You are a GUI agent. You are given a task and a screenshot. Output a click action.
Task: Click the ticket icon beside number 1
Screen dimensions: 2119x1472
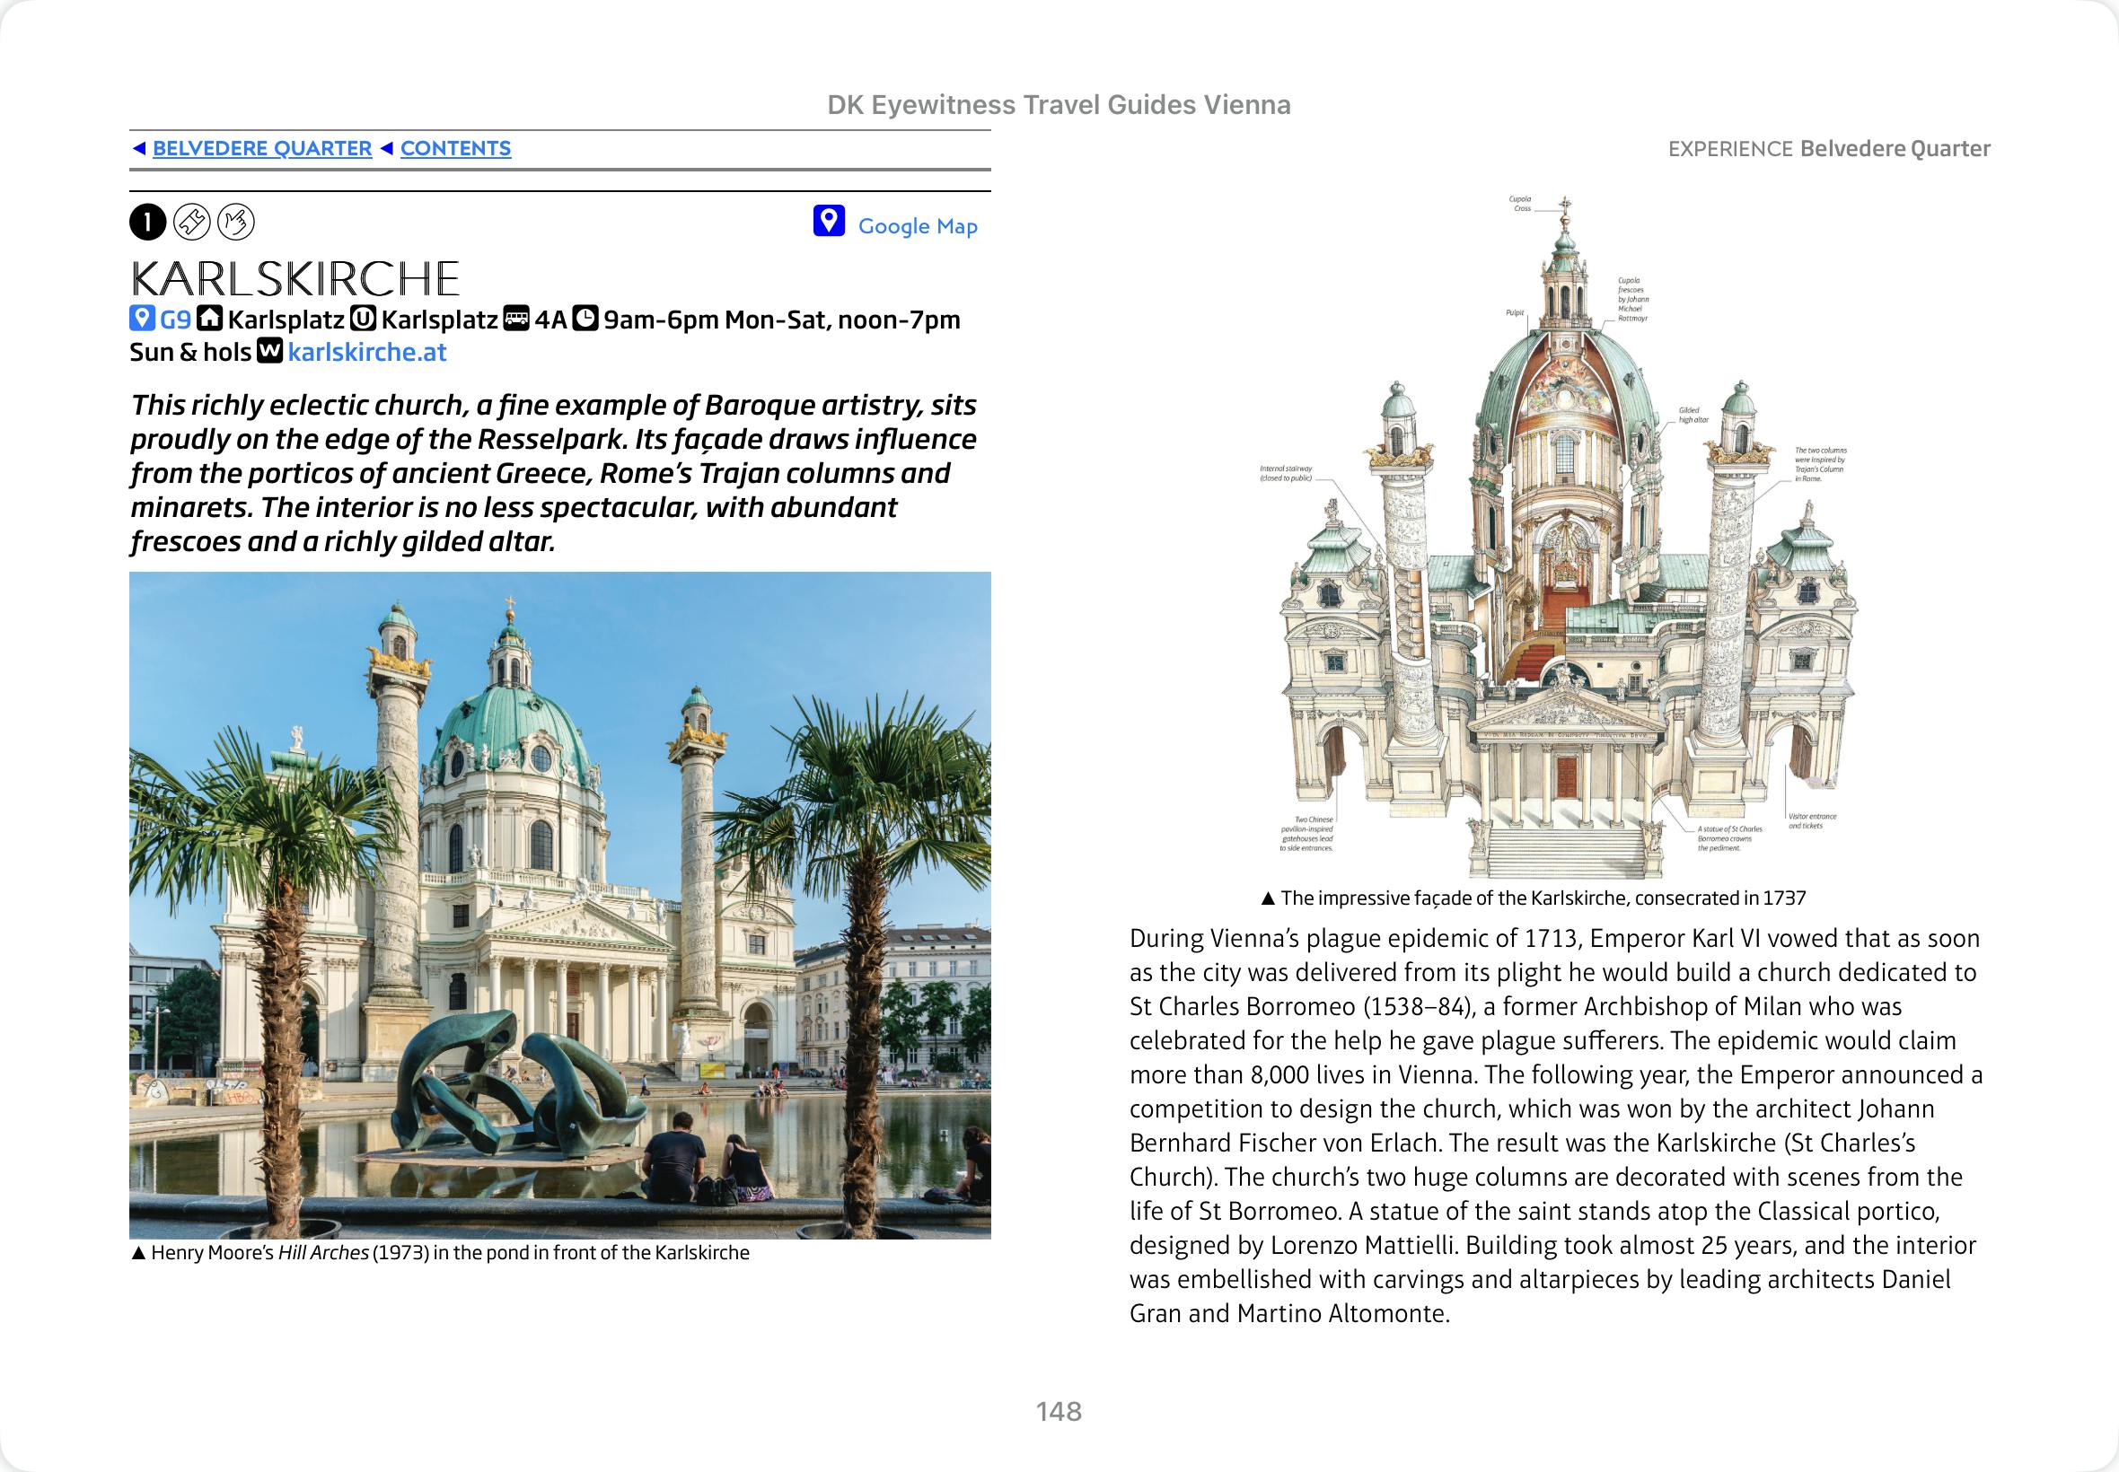(192, 223)
